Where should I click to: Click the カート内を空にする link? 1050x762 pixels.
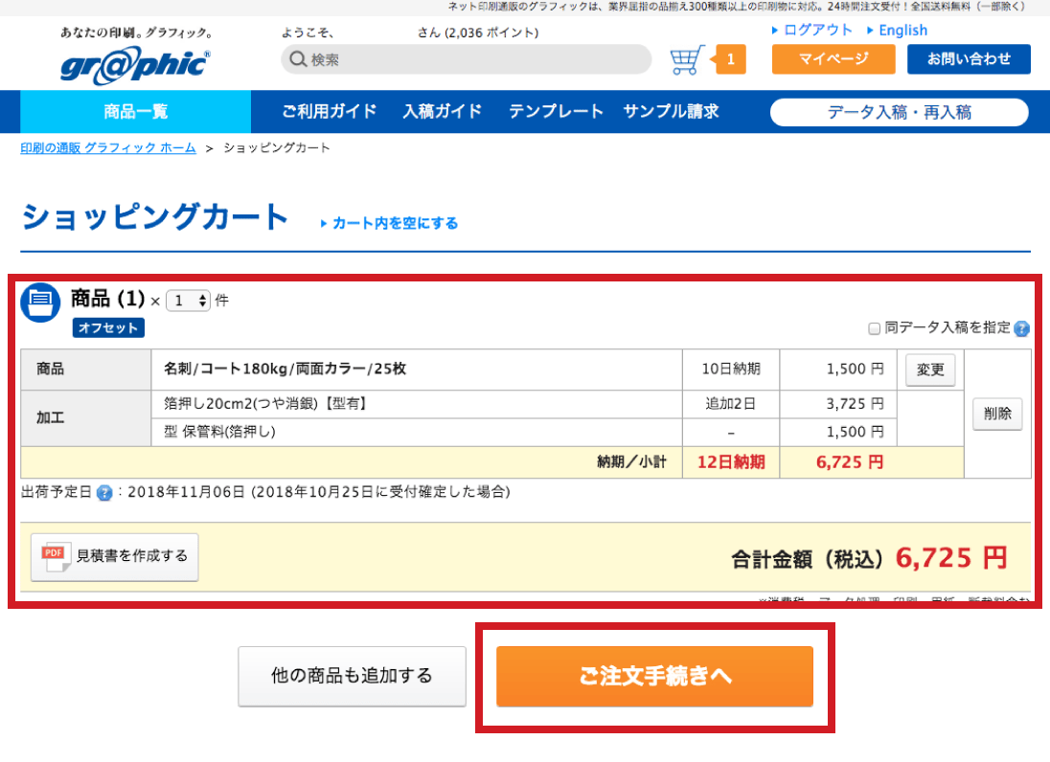tap(394, 223)
